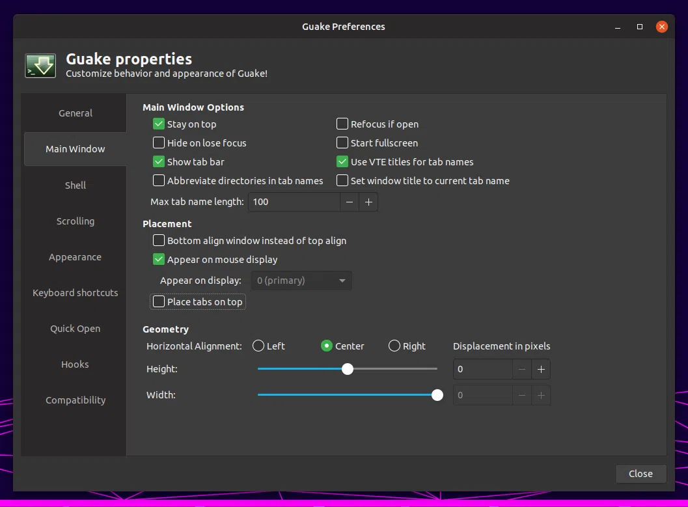
Task: Decrease Height displacement pixels with minus icon
Action: (522, 369)
